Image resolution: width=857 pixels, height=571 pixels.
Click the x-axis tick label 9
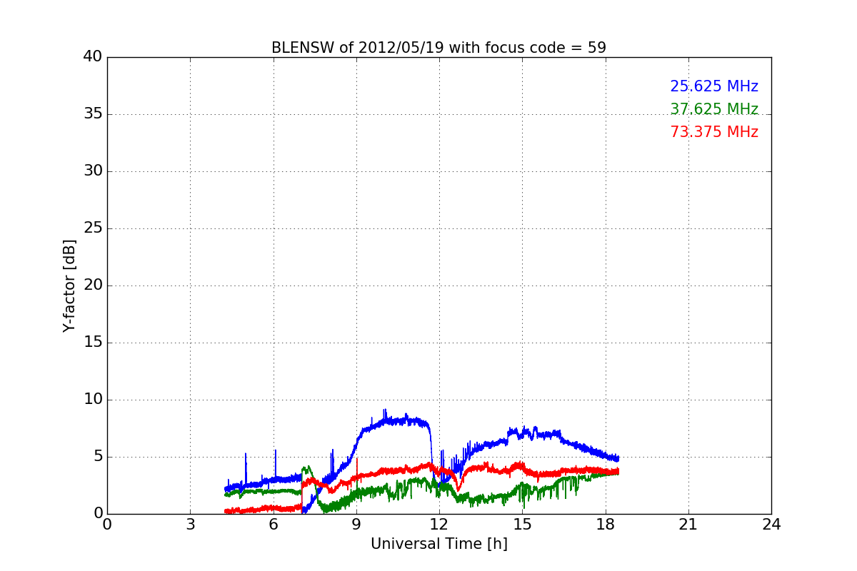(x=356, y=524)
